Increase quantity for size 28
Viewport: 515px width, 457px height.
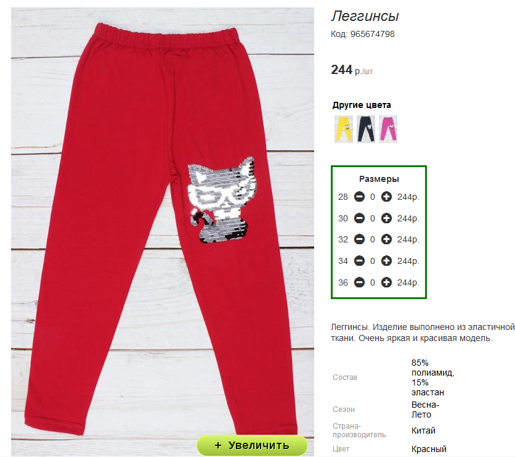coord(386,197)
